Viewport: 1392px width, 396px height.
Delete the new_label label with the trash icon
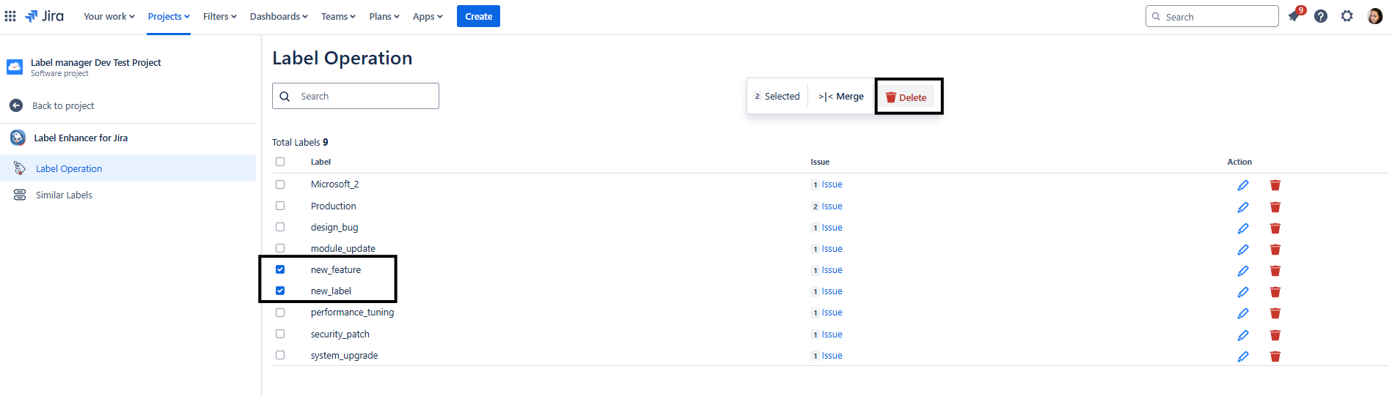pos(1275,292)
